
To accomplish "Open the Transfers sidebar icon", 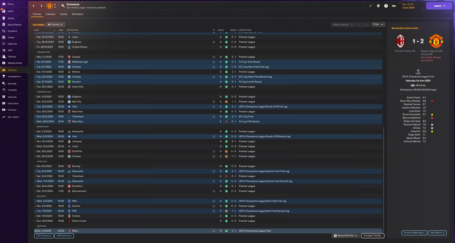I will pos(4,90).
